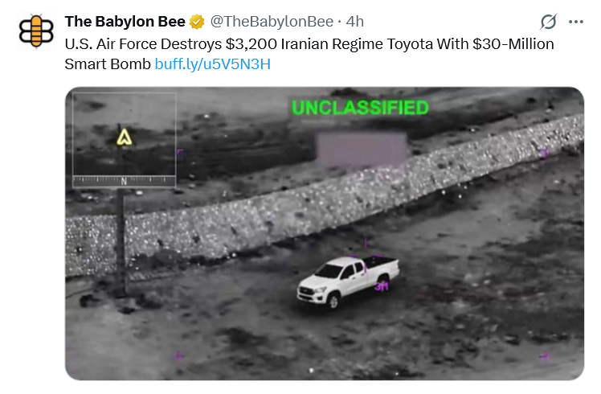Click the dark pole below the inset
The image size is (601, 394).
tap(121, 242)
